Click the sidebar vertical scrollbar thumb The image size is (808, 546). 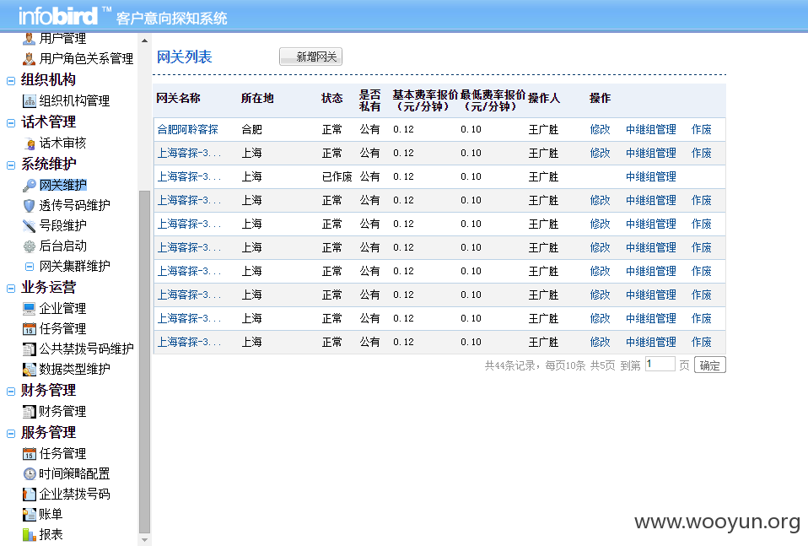click(x=145, y=363)
